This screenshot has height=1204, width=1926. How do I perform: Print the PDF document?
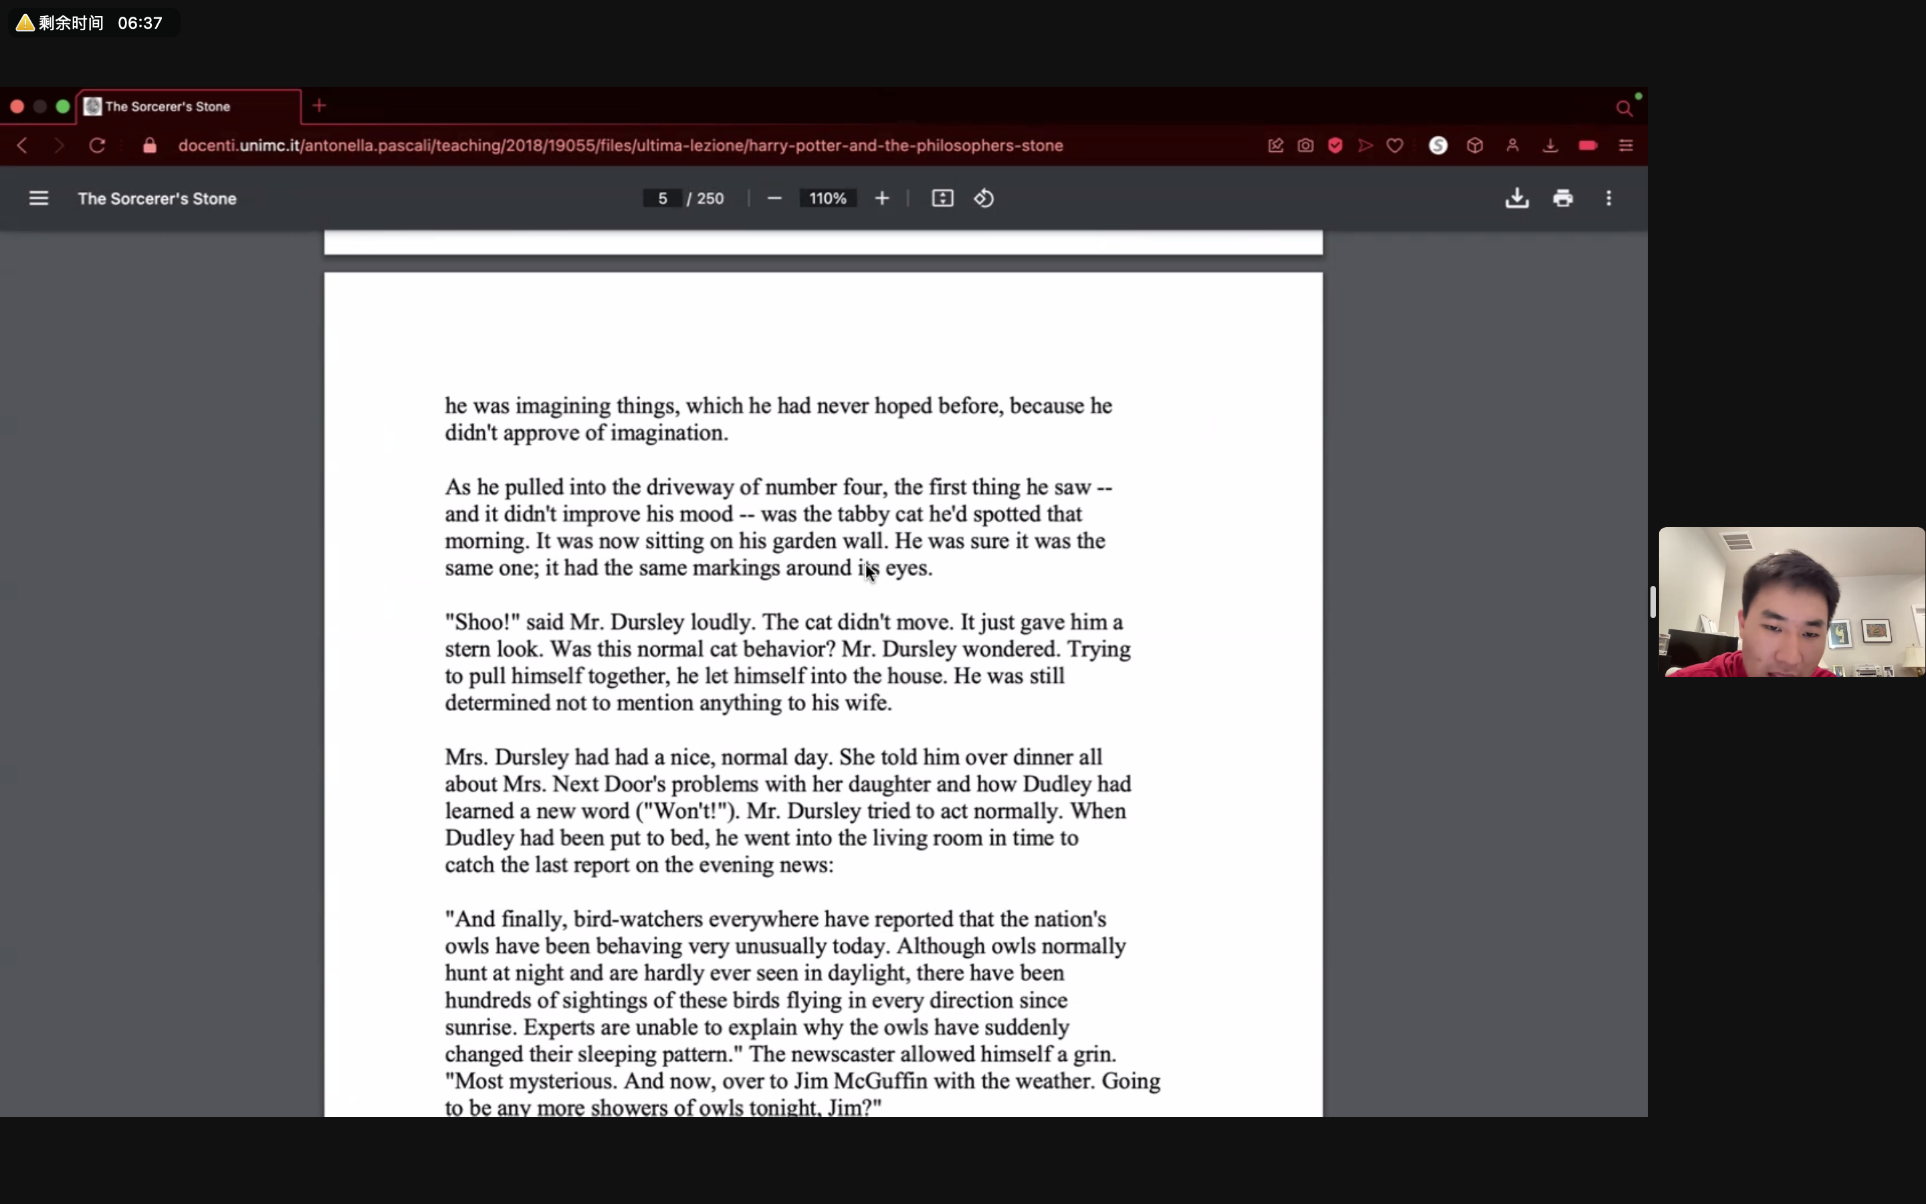tap(1563, 198)
